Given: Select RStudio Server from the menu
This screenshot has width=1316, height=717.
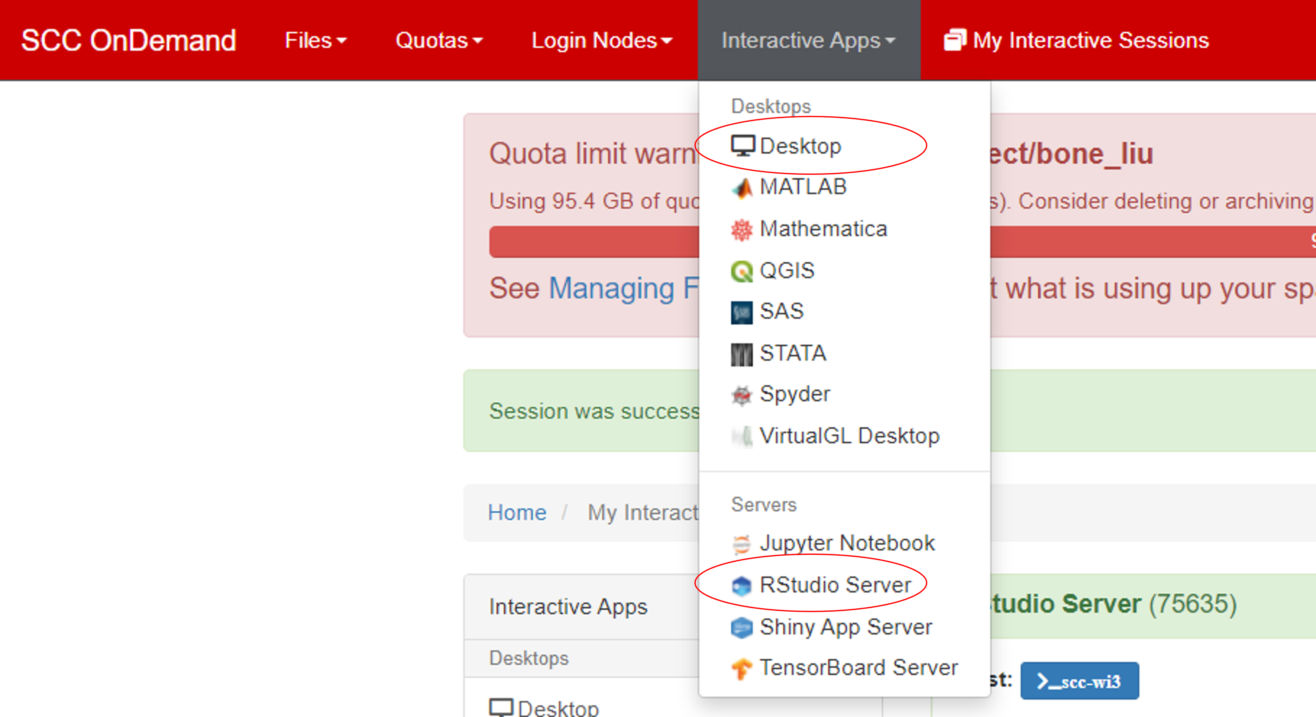Looking at the screenshot, I should (x=835, y=585).
